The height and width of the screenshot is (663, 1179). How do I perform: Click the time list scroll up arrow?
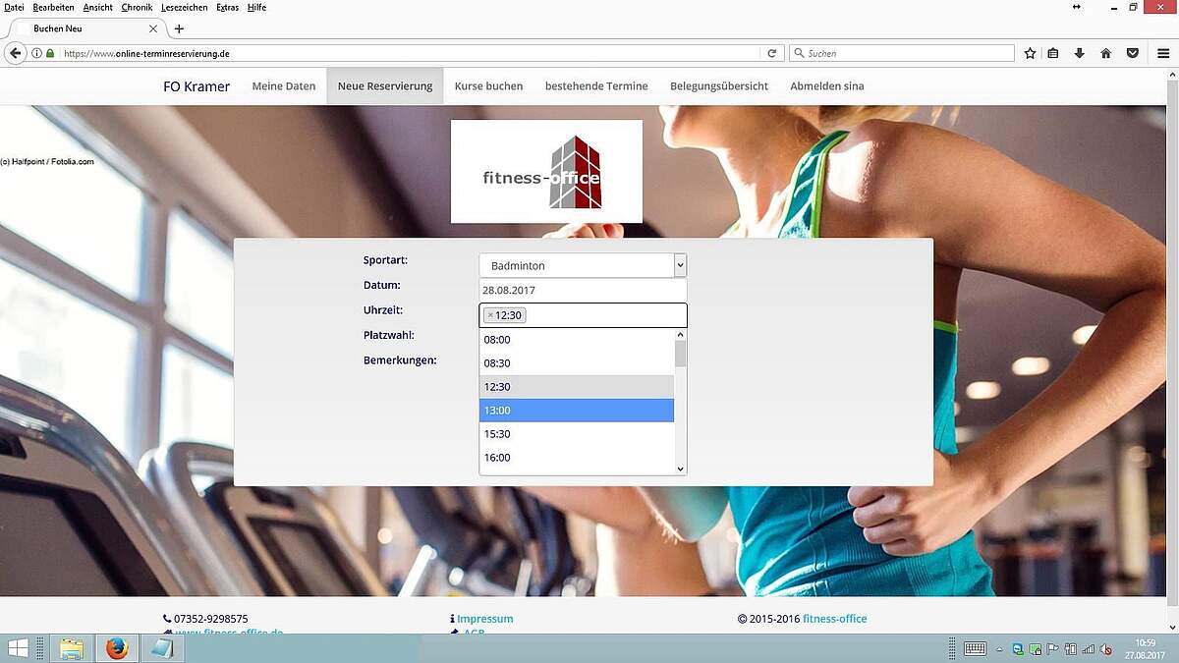[680, 335]
